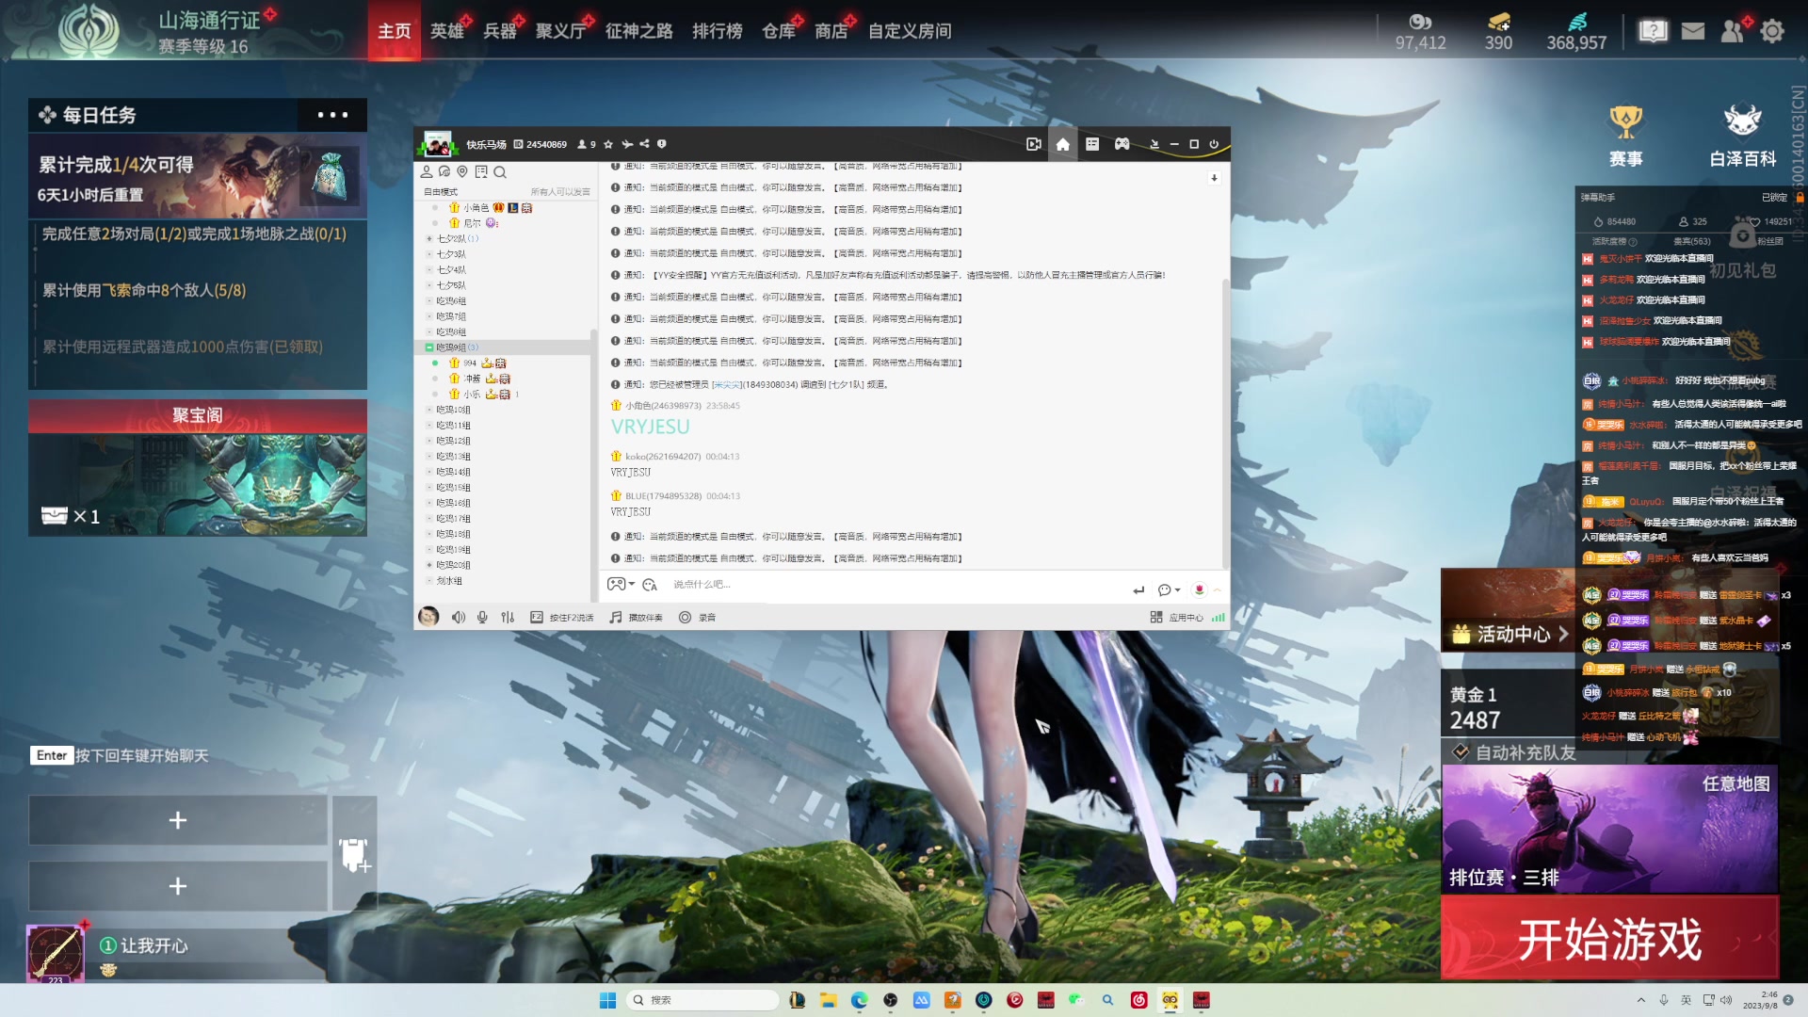
Task: Select the 吃鸡10组 channel
Action: pos(453,410)
